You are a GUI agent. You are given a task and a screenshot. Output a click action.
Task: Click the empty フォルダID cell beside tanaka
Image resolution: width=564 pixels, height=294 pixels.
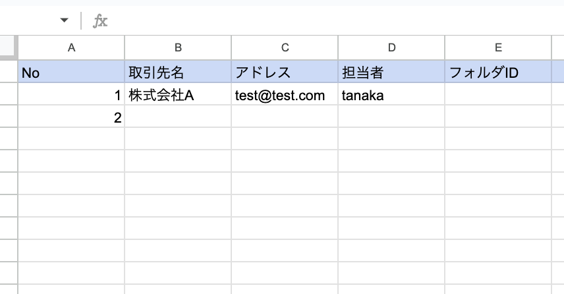498,96
